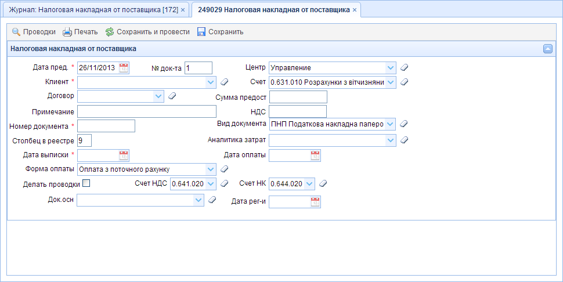Open calendar for Дата пред.
Screen dimensions: 563x282
click(124, 68)
